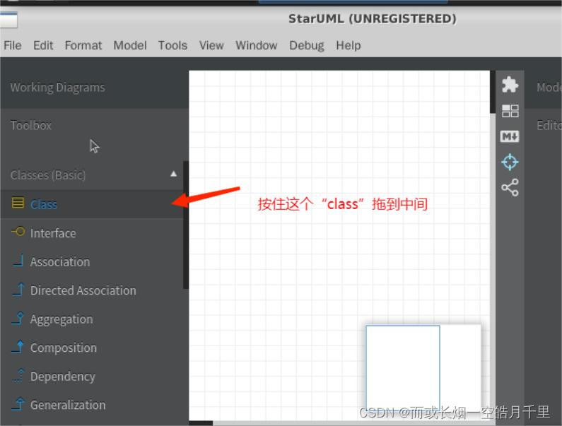Select the Interface tool icon
562x426 pixels.
pyautogui.click(x=18, y=232)
